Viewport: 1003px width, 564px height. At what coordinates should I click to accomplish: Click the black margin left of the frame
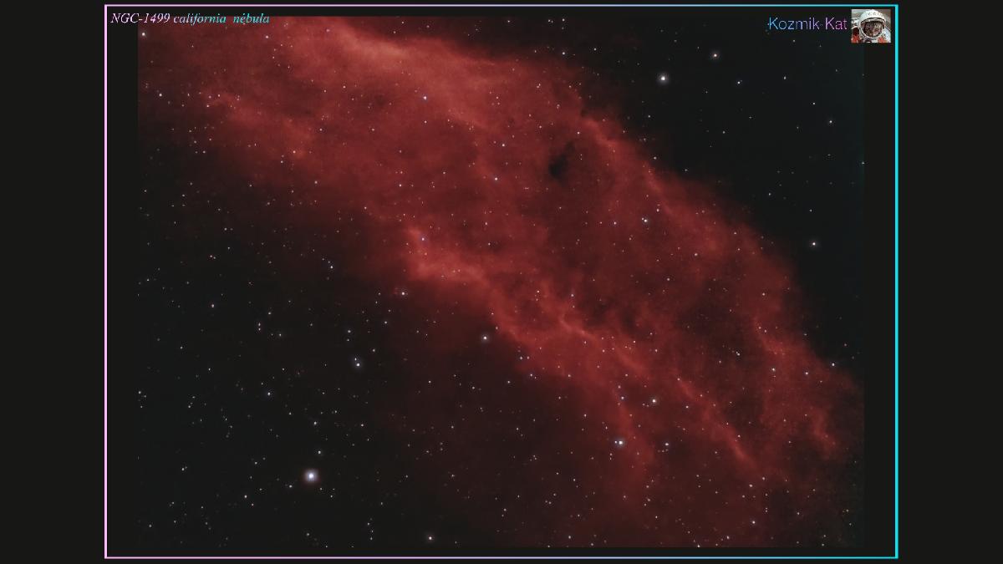pos(52,282)
